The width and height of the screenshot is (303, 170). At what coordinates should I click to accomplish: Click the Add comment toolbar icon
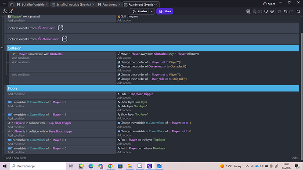tap(266, 11)
